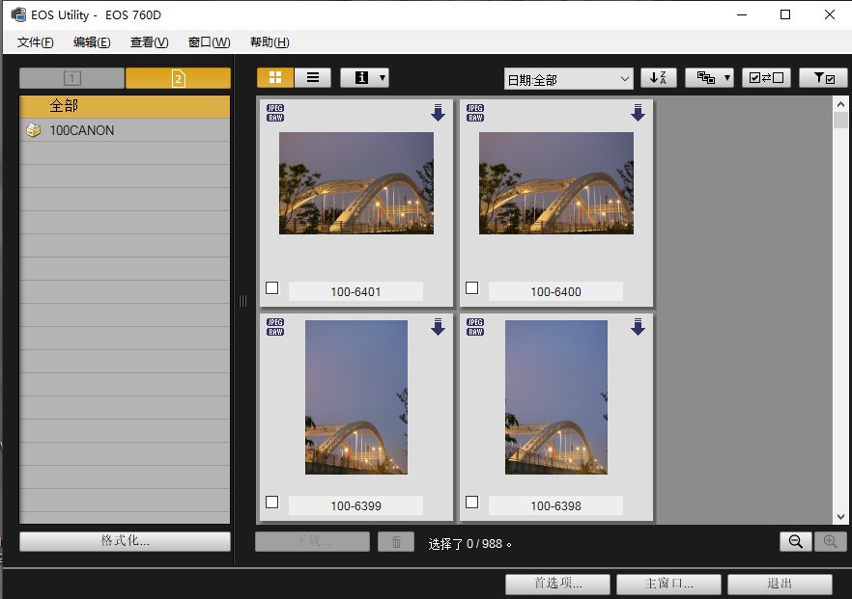
Task: Expand the image info display dropdown
Action: pos(364,78)
